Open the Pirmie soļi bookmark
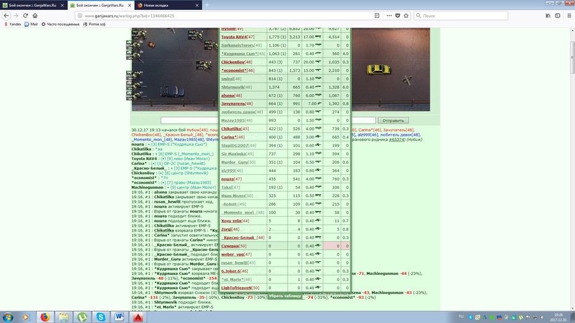Screen dimensions: 575x323 [94, 24]
